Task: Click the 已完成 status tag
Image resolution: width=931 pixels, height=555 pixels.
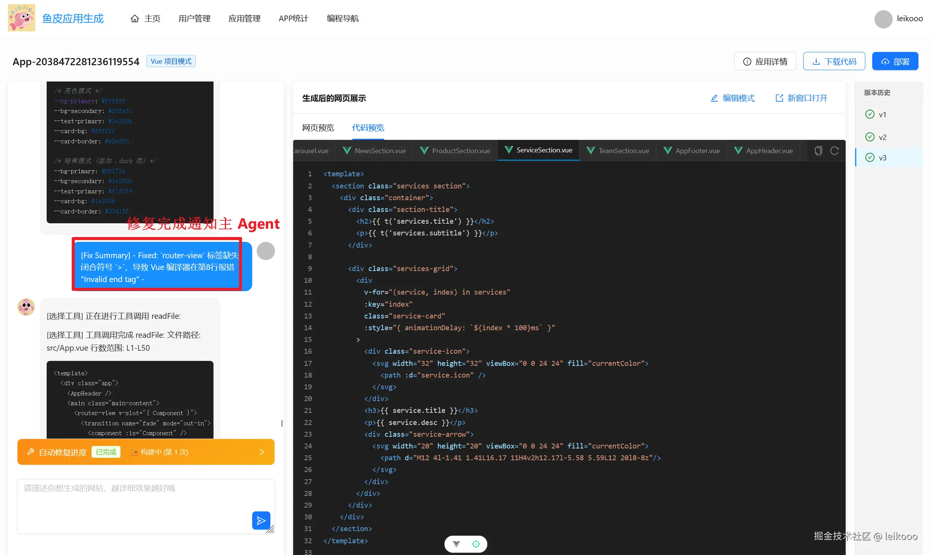Action: (106, 452)
